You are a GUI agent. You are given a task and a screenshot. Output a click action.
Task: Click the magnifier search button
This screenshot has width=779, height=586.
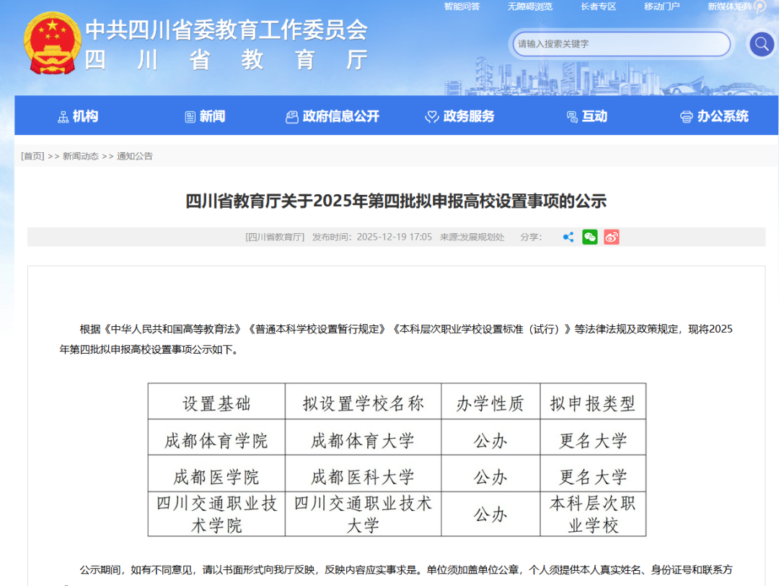point(761,44)
